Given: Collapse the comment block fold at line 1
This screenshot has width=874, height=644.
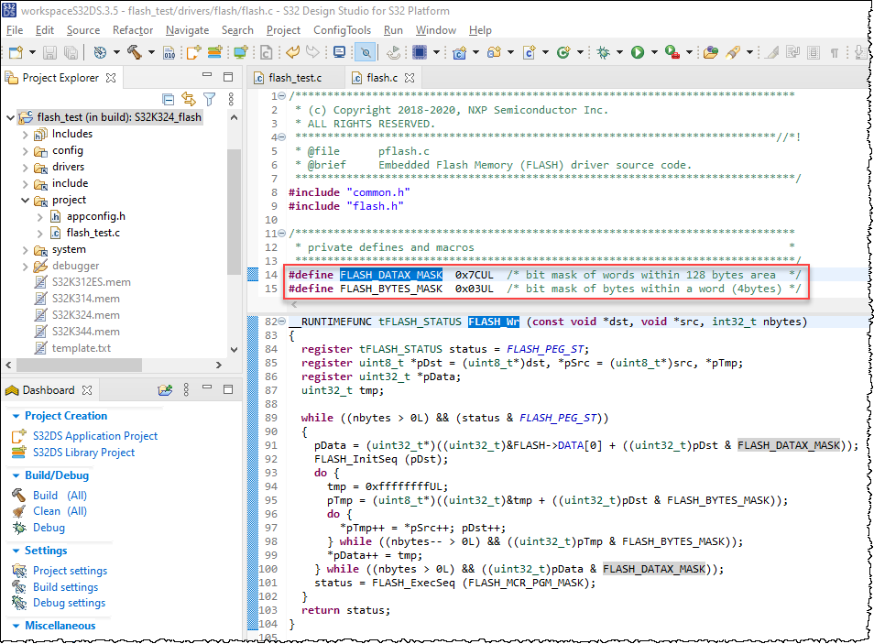Looking at the screenshot, I should click(281, 95).
